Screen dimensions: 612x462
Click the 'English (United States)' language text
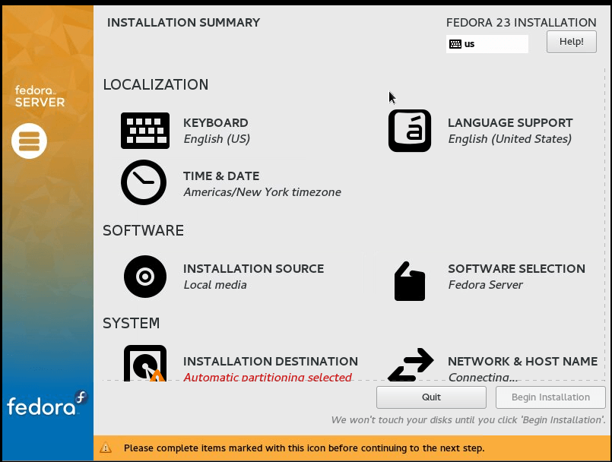(509, 139)
